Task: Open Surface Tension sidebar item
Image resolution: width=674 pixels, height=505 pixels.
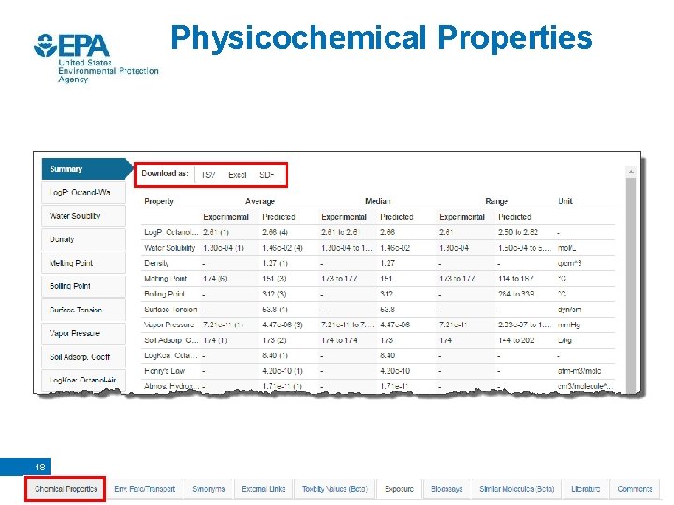Action: point(84,310)
